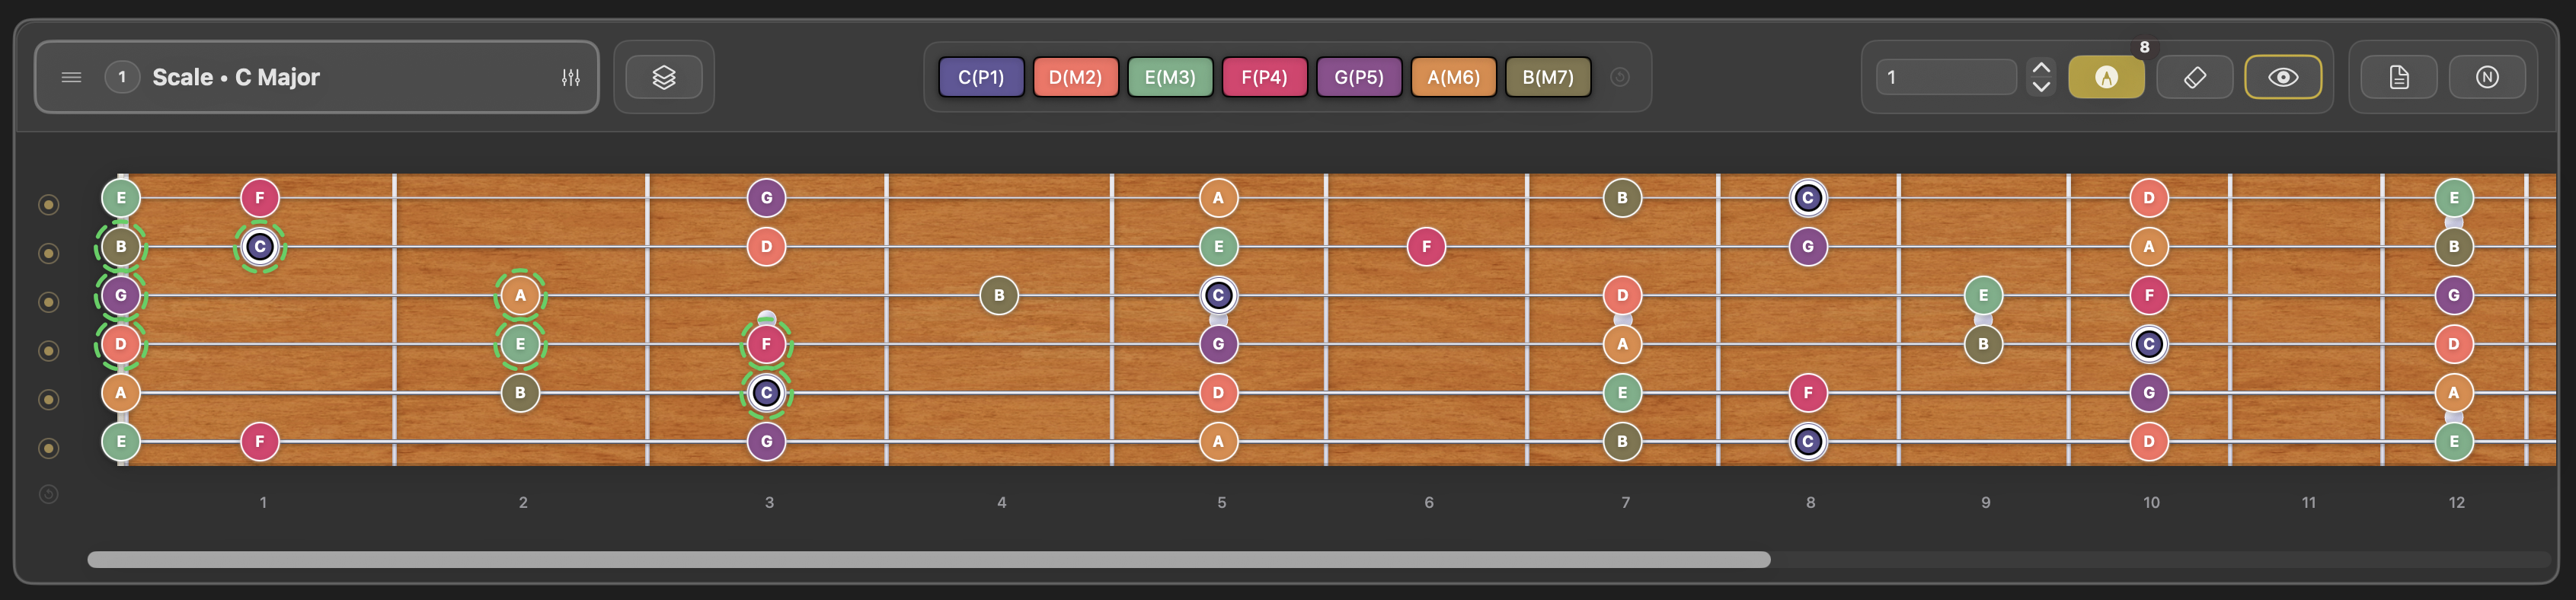
Task: Click the dimmed circle below the string toggles
Action: pyautogui.click(x=48, y=494)
